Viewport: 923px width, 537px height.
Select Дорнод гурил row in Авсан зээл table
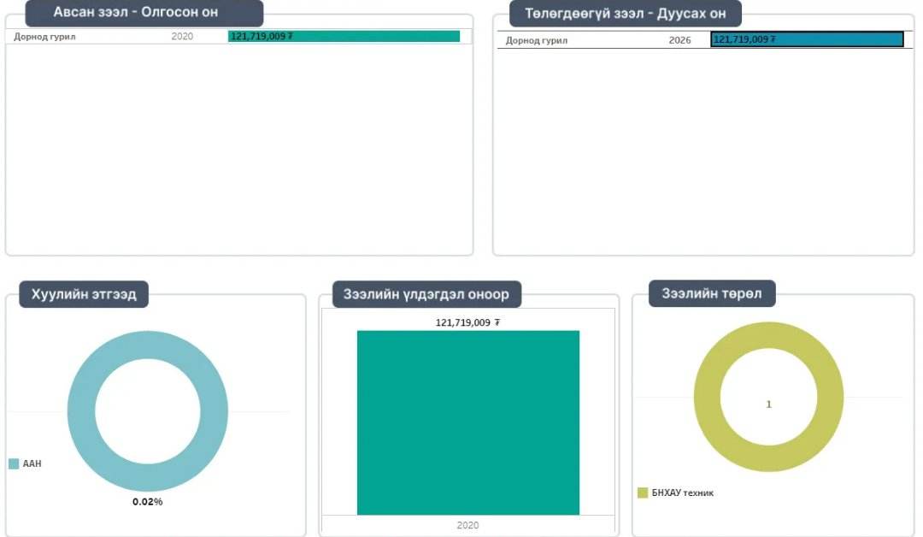click(x=44, y=37)
